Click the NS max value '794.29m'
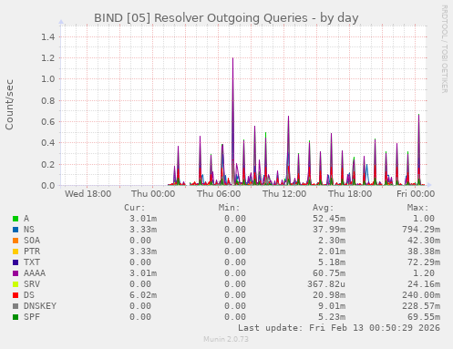The width and height of the screenshot is (453, 349). pyautogui.click(x=421, y=230)
